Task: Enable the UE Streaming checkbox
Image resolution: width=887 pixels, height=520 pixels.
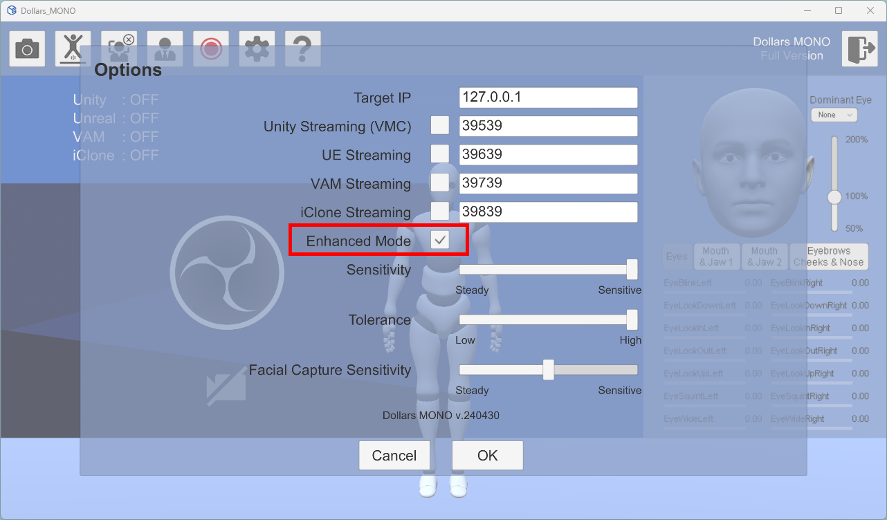Action: coord(440,154)
